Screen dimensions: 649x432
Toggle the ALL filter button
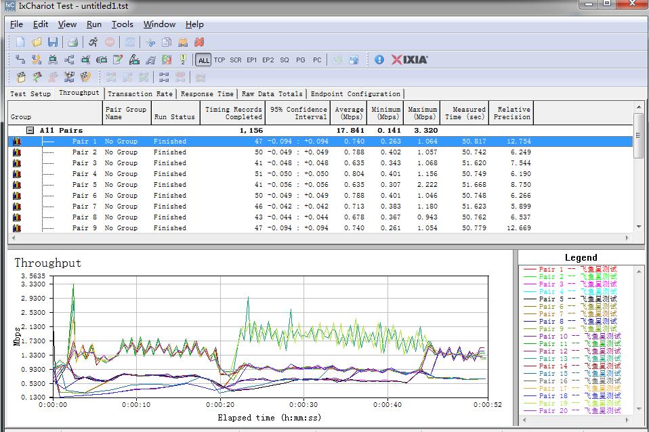(x=203, y=60)
